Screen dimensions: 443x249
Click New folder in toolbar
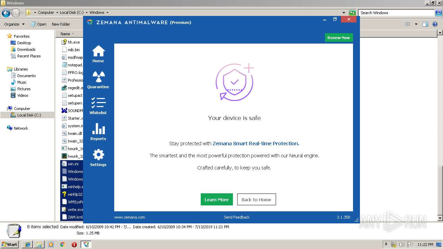click(x=61, y=24)
